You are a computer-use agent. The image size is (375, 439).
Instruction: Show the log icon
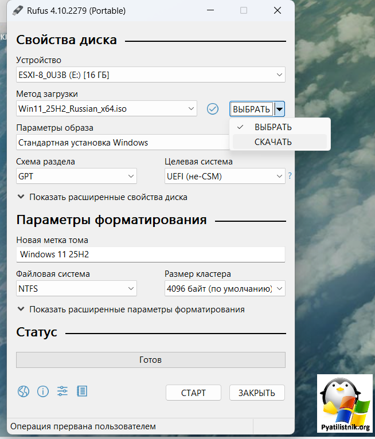point(82,392)
